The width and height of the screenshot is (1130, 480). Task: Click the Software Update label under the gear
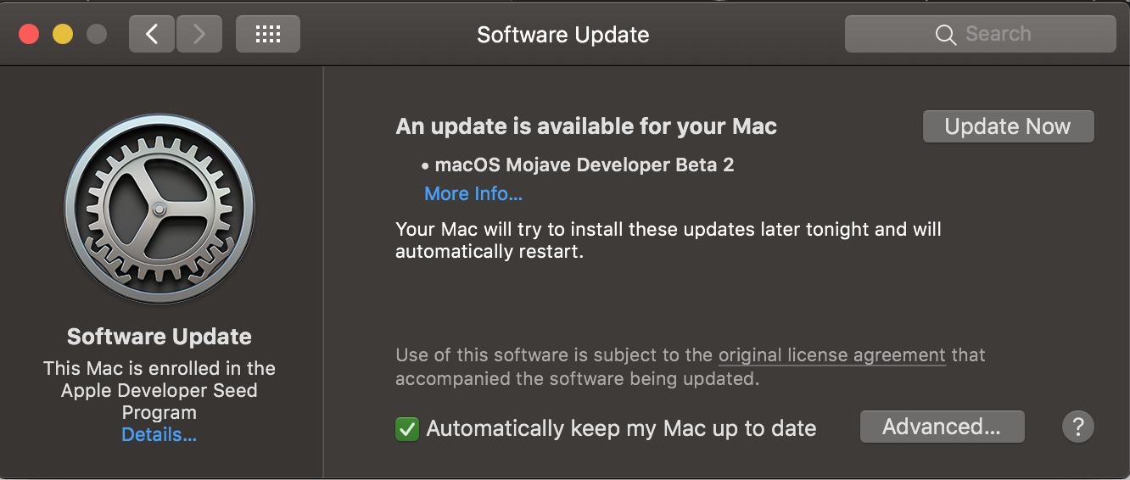coord(159,337)
